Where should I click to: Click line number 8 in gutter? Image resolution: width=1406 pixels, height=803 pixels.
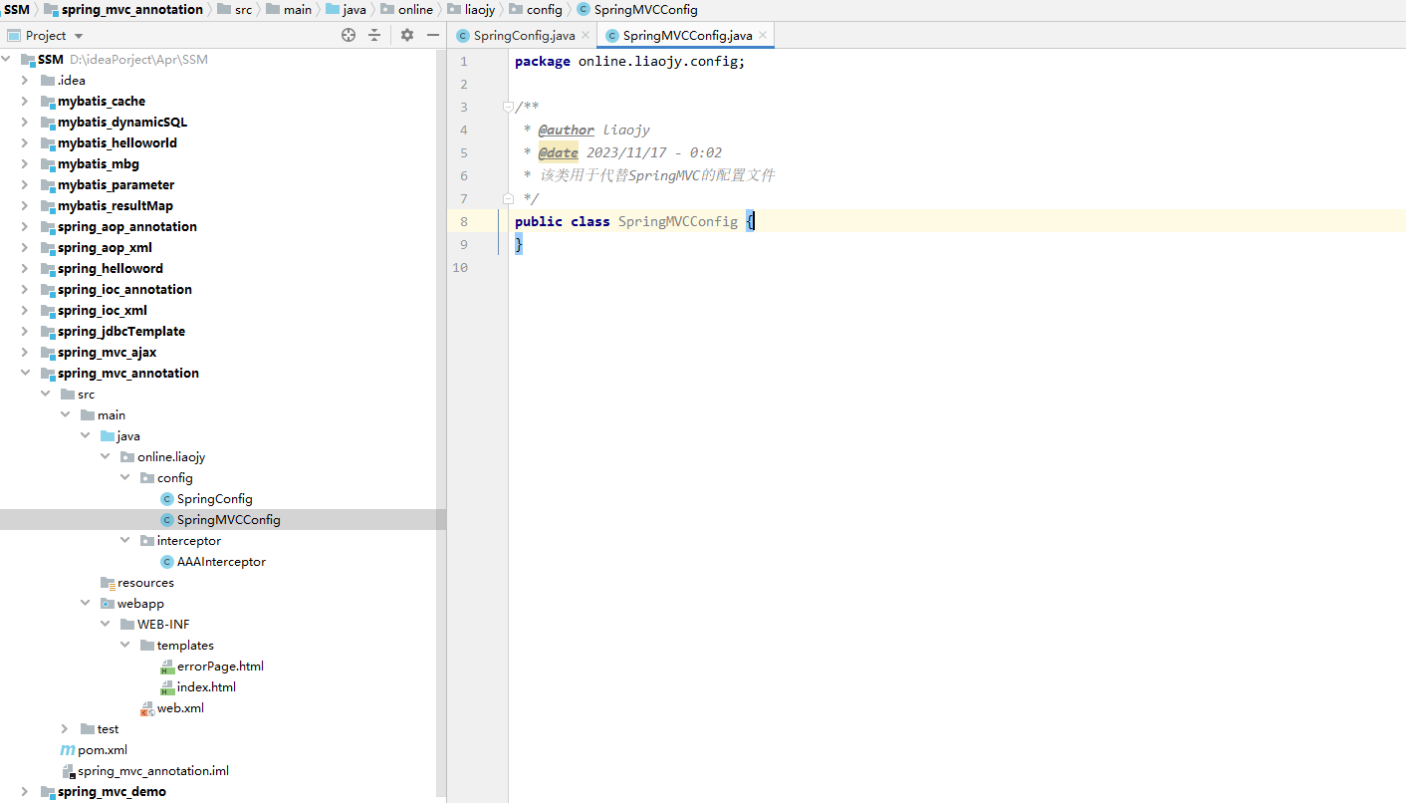(464, 221)
